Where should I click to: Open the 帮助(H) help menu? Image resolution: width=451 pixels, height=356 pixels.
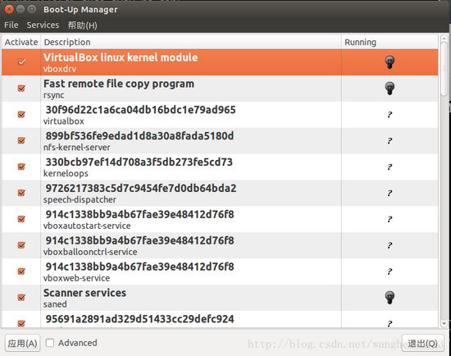point(83,25)
